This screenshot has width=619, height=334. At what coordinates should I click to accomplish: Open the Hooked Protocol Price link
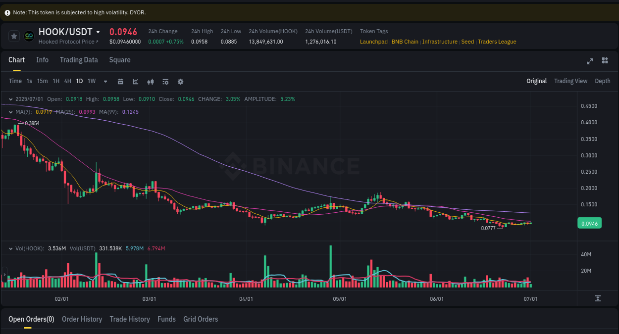click(68, 42)
